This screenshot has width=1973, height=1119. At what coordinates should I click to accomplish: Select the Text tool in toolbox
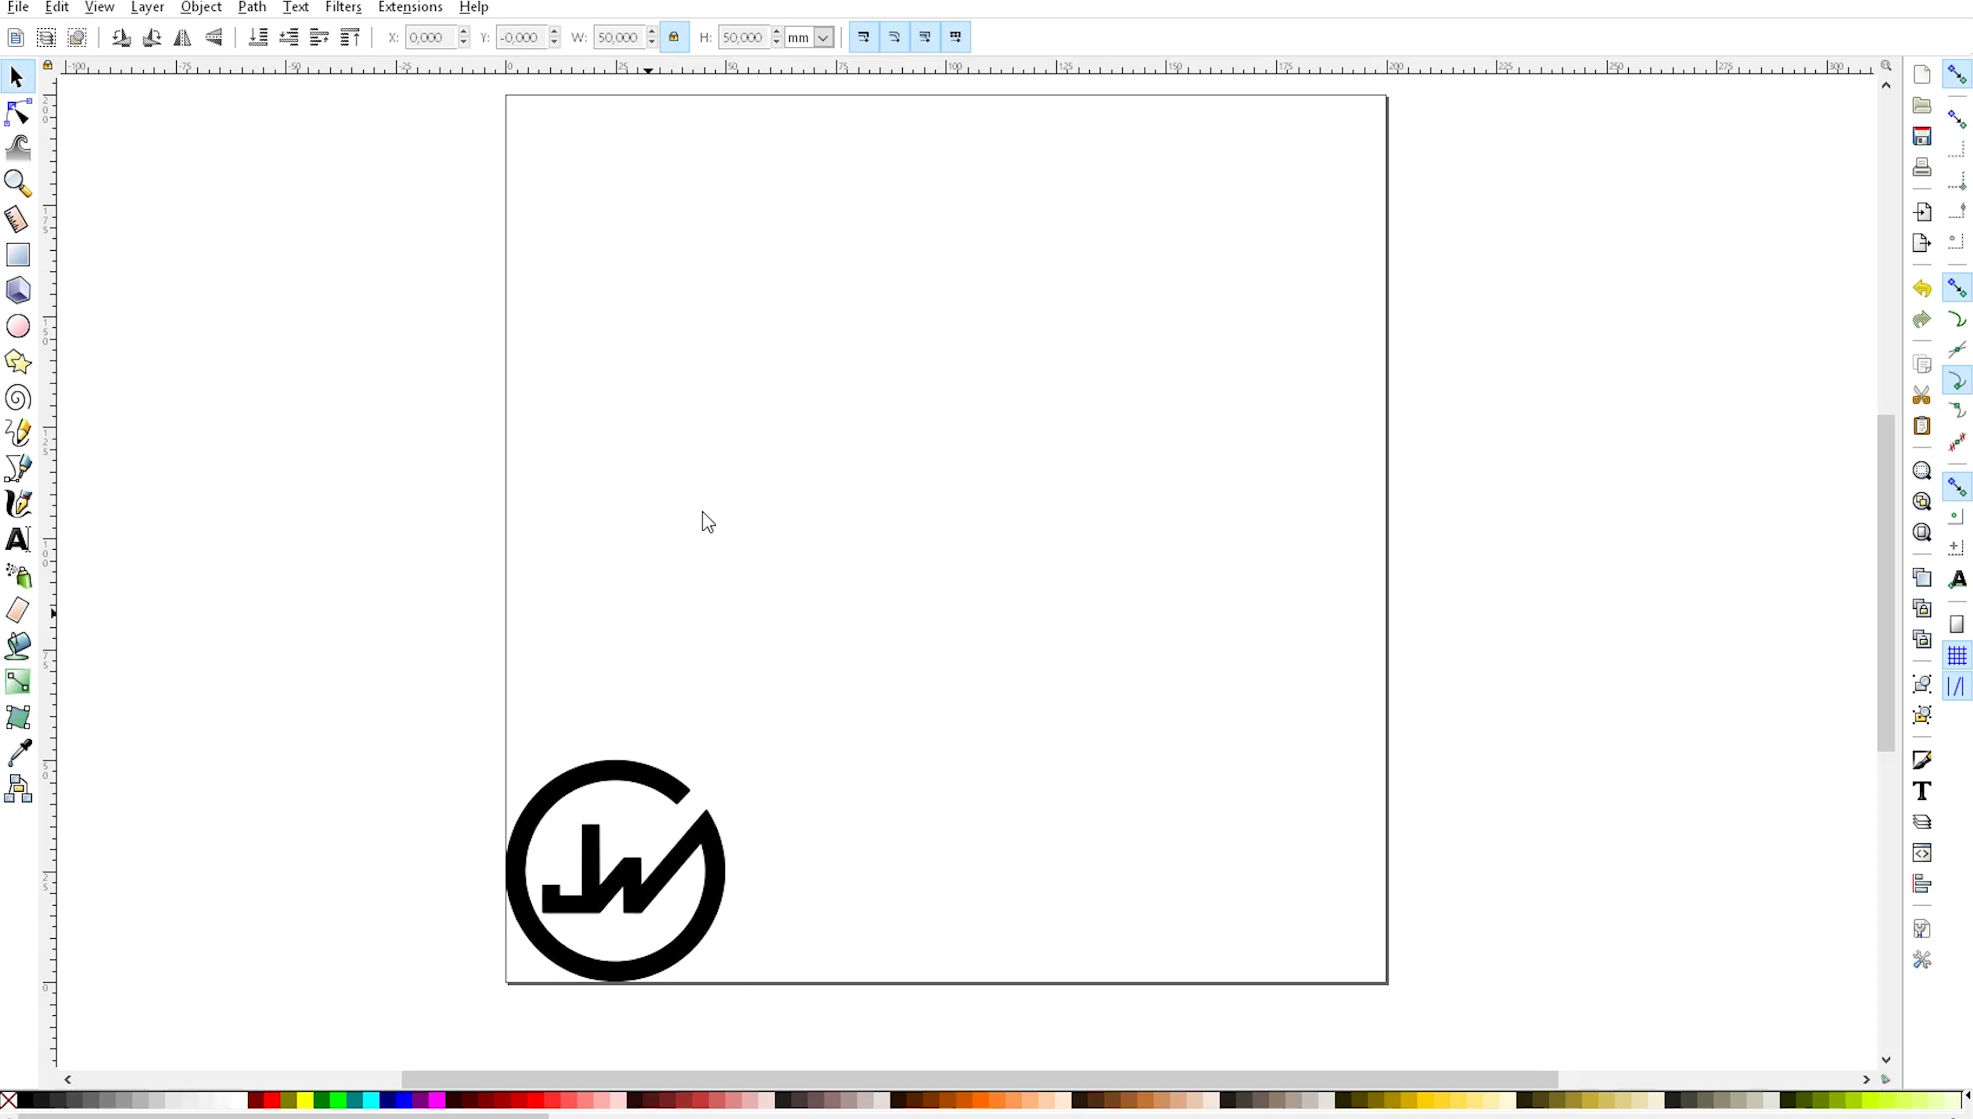[x=17, y=539]
